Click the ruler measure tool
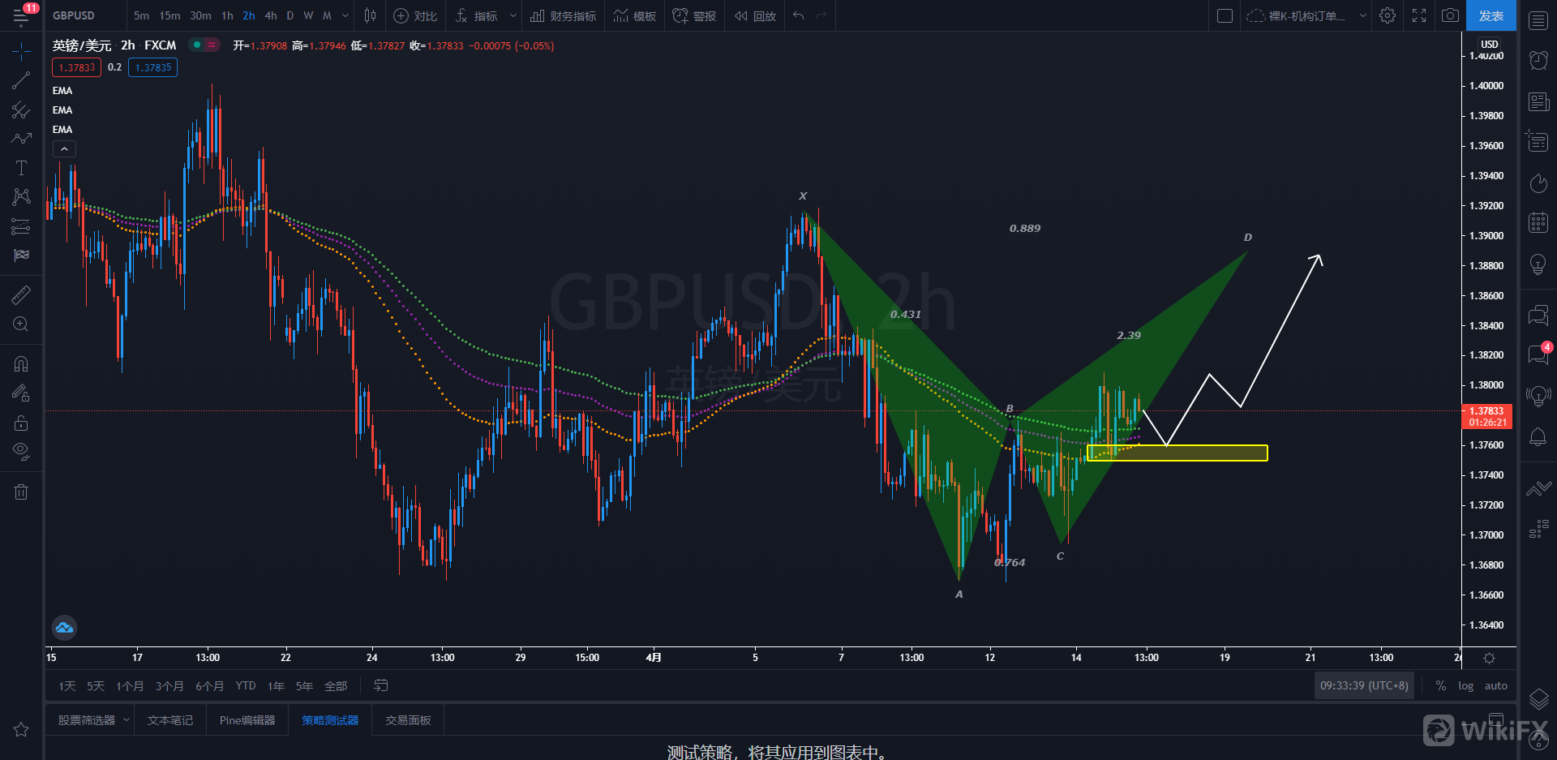This screenshot has width=1557, height=760. (x=21, y=295)
